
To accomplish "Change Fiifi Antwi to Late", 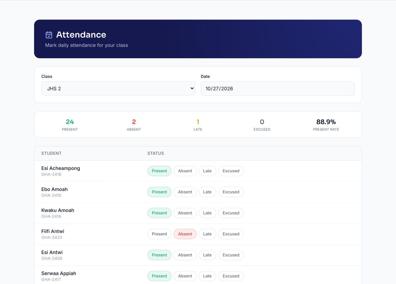I will pos(207,234).
